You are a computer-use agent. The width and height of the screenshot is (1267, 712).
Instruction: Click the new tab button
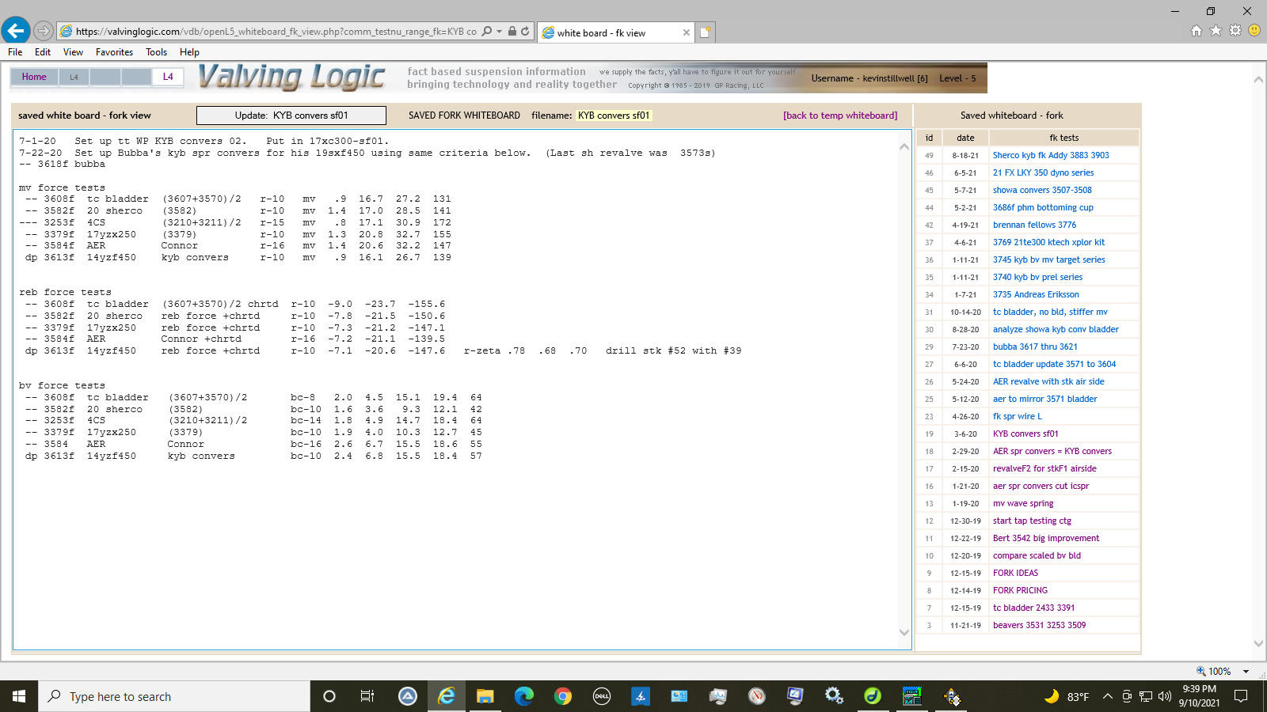pyautogui.click(x=705, y=32)
